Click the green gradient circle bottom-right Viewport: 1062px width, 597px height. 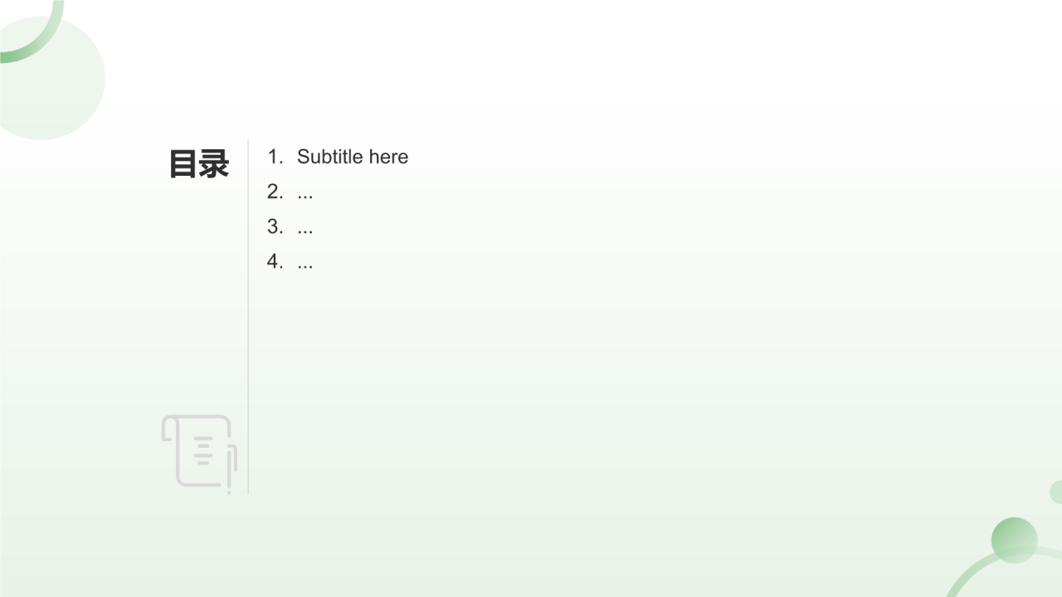(1014, 540)
